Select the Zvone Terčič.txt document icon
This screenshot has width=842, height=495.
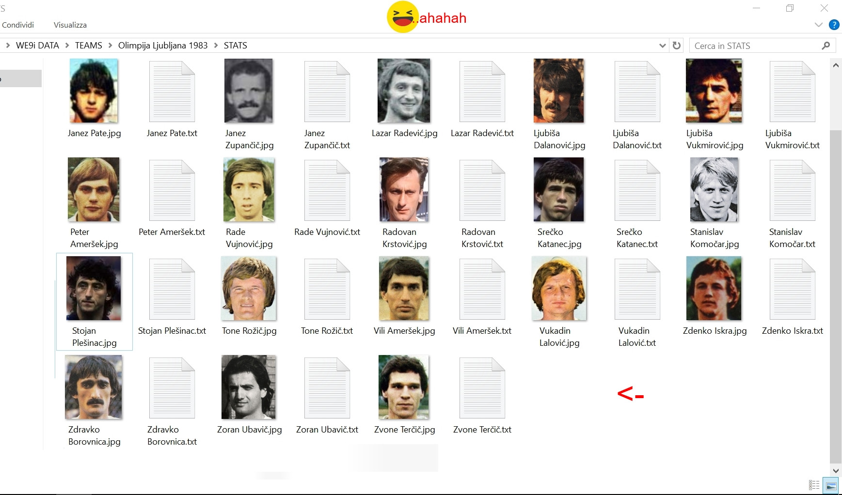coord(482,388)
